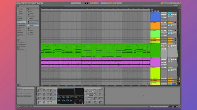This screenshot has width=197, height=110.
Task: Click the Tap tempo button
Action: (22, 3)
